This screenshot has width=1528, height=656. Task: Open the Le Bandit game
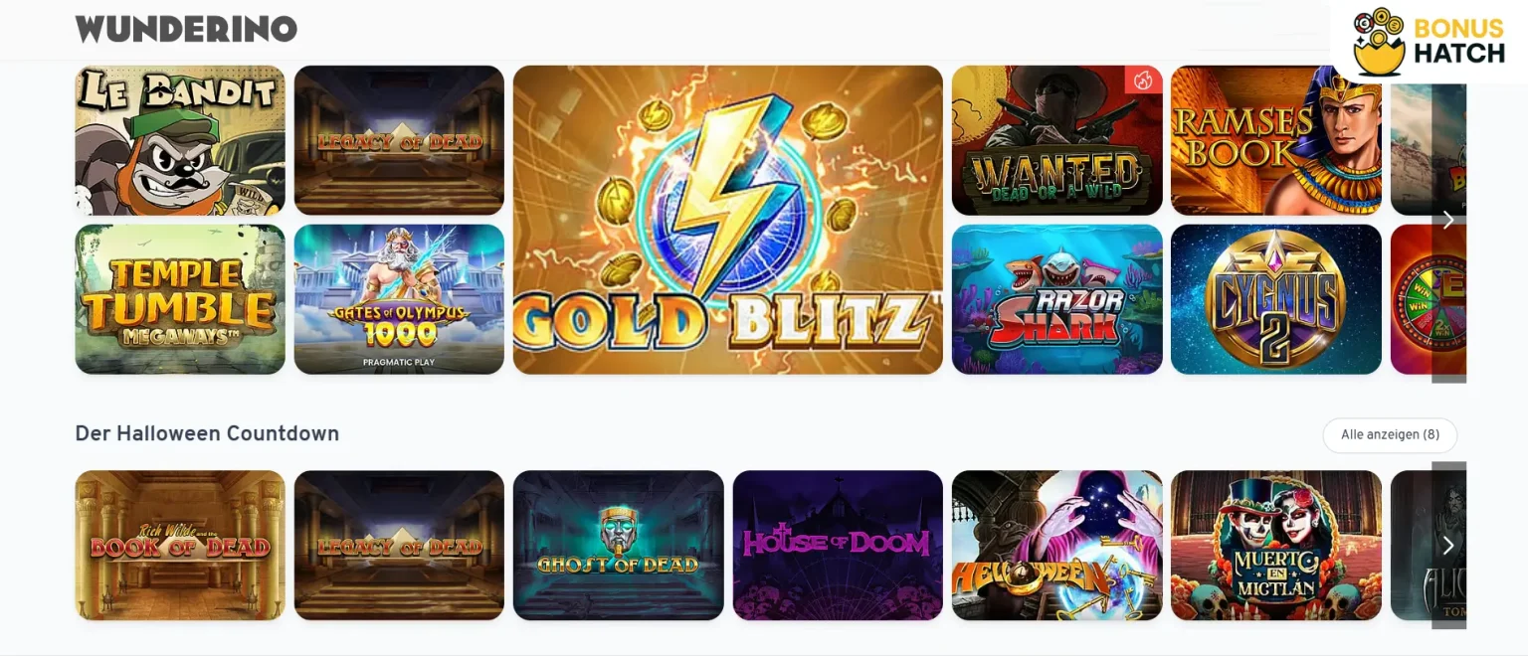point(180,140)
